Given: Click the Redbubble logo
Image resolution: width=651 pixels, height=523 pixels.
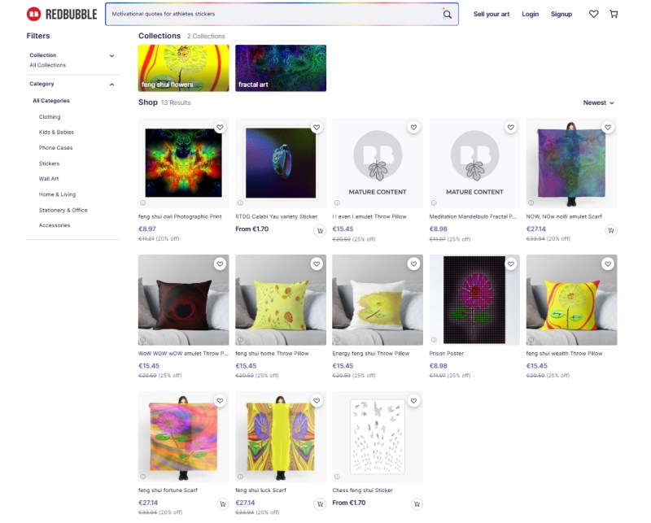Looking at the screenshot, I should tap(61, 14).
